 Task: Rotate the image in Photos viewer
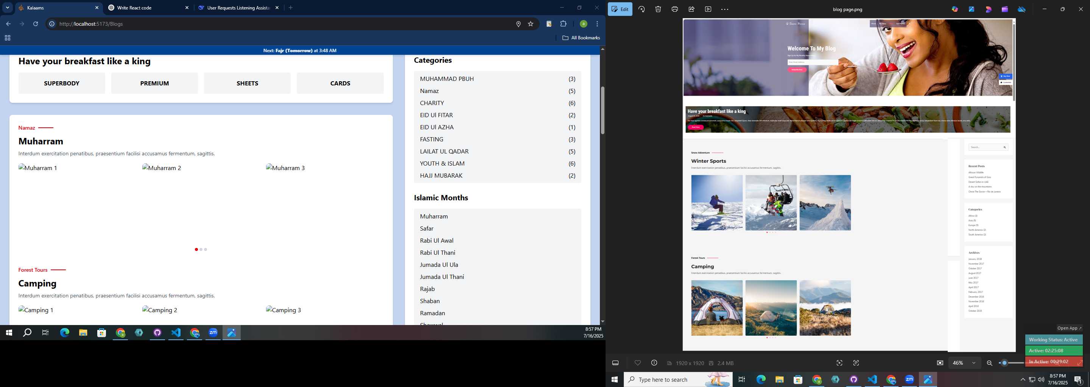pos(642,9)
